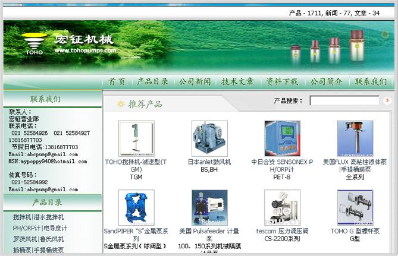Click the 产品 - 1711 statistics text

click(305, 13)
